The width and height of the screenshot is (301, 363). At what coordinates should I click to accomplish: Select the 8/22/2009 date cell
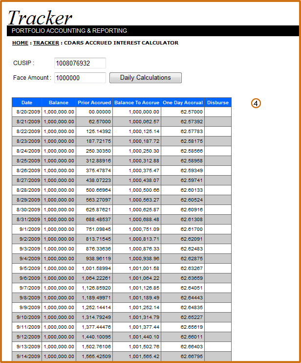click(27, 131)
